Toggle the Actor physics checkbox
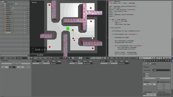Viewport: 173px width, 97px height. click(144, 74)
